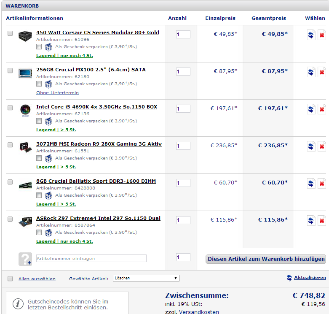Viewport: 329px width, 314px height.
Task: Click quantity field for Intel Core i5
Action: (x=183, y=108)
